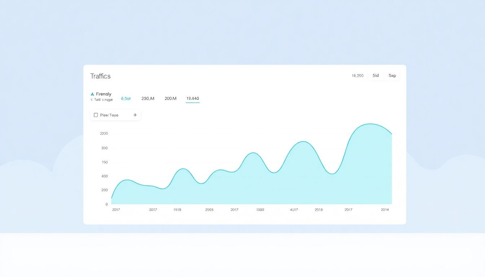Open the 200M tab

tap(170, 98)
